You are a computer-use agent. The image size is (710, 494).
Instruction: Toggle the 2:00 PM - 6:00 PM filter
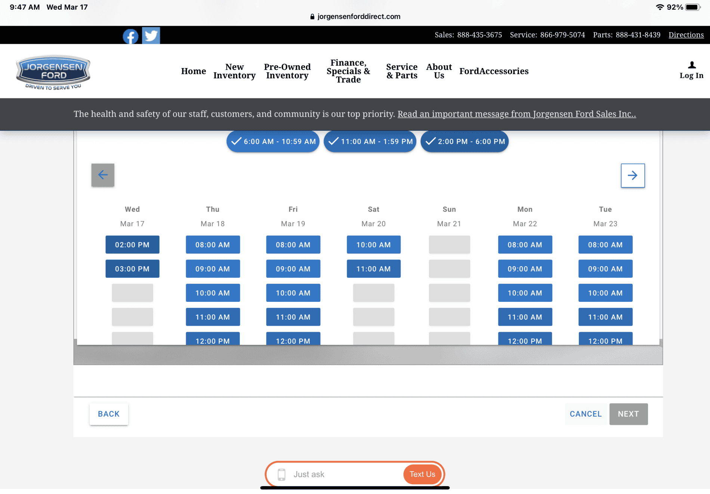[x=464, y=141]
